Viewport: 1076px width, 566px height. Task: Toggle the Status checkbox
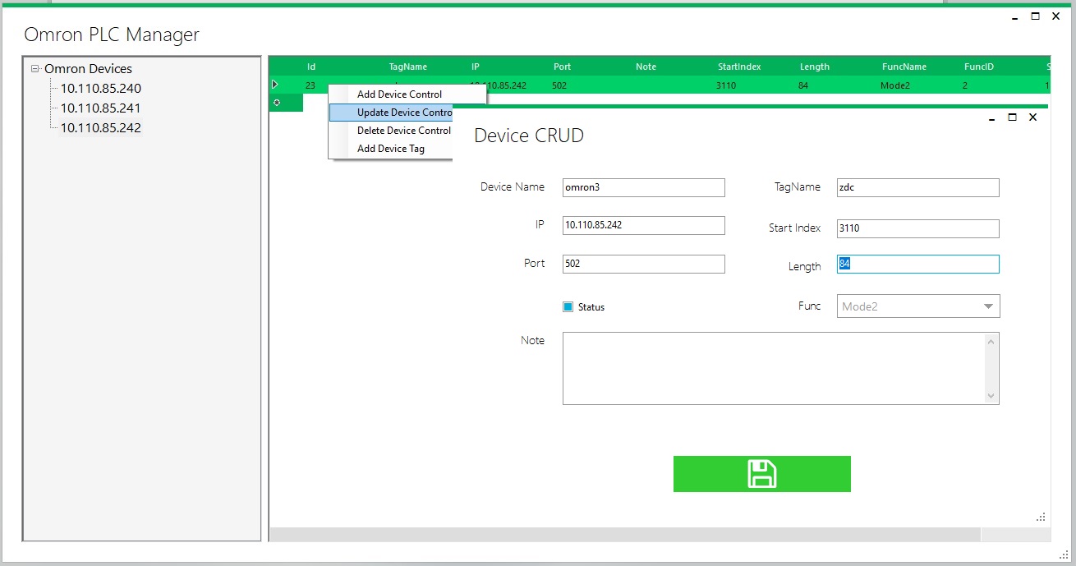[x=568, y=307]
